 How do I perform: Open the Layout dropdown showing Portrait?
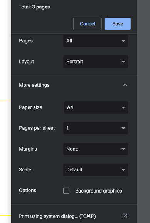pyautogui.click(x=96, y=62)
